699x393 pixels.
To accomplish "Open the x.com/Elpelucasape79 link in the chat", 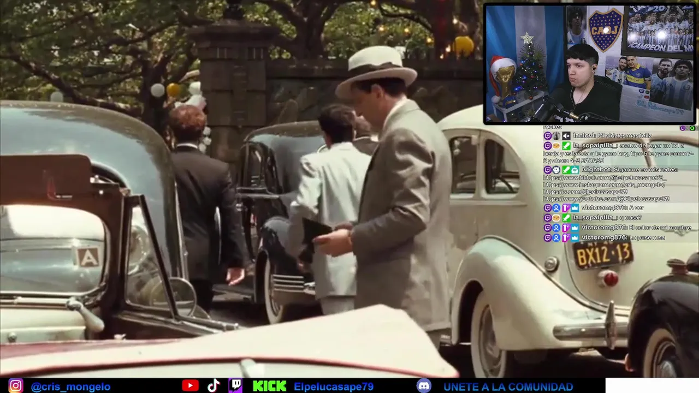I will (585, 192).
